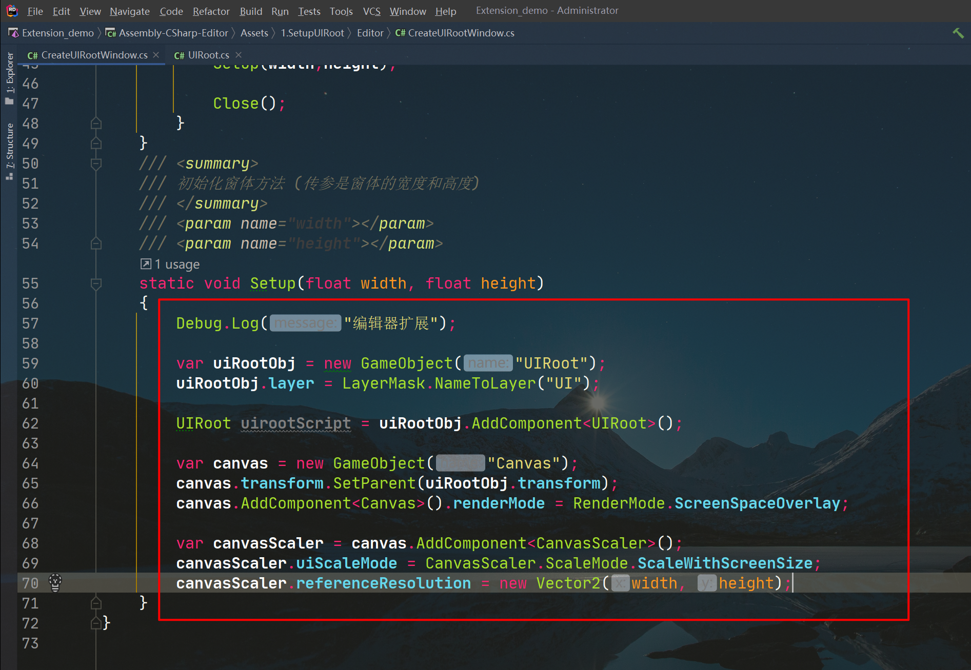Click the green build hammer icon
The image size is (971, 670).
click(x=958, y=33)
